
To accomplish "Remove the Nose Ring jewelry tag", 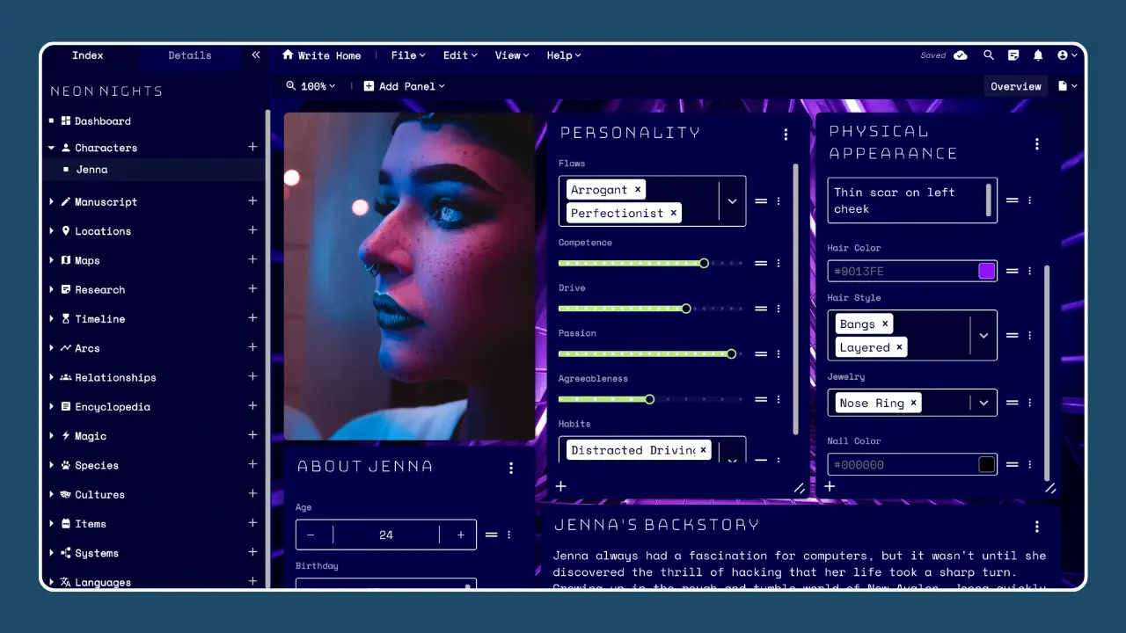I will (x=913, y=403).
